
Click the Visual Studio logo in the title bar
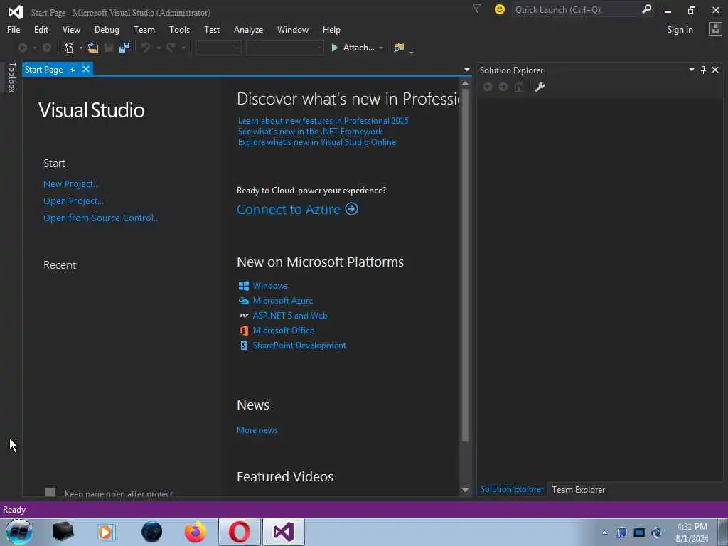pos(16,12)
